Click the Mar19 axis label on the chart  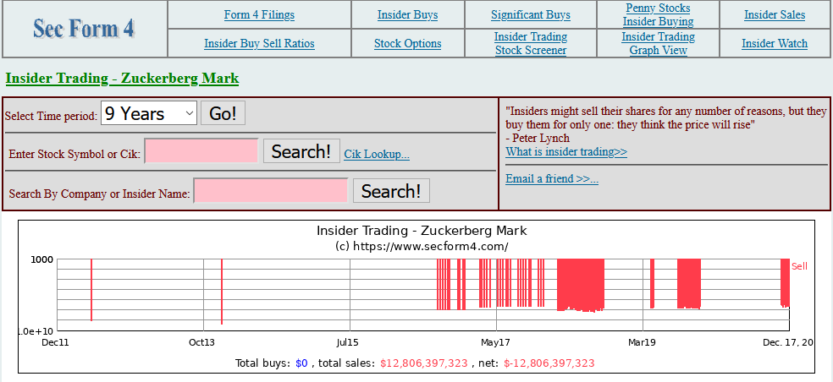coord(642,343)
